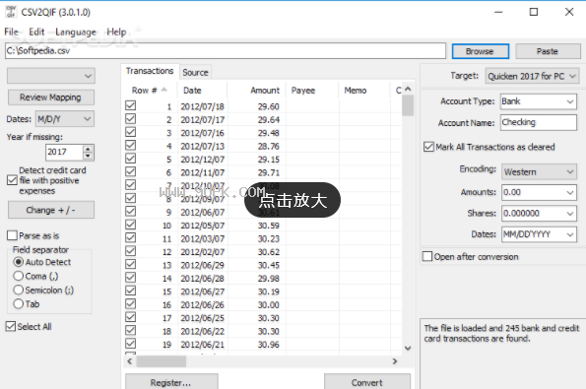This screenshot has width=586, height=389.
Task: Toggle Detect credit card file checkbox
Action: 12,180
